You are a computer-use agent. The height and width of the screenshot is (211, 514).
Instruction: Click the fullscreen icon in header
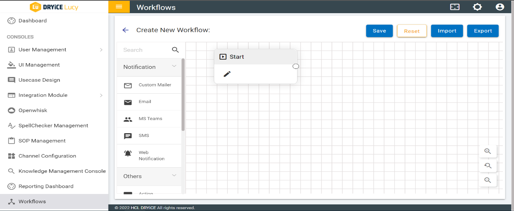(455, 7)
